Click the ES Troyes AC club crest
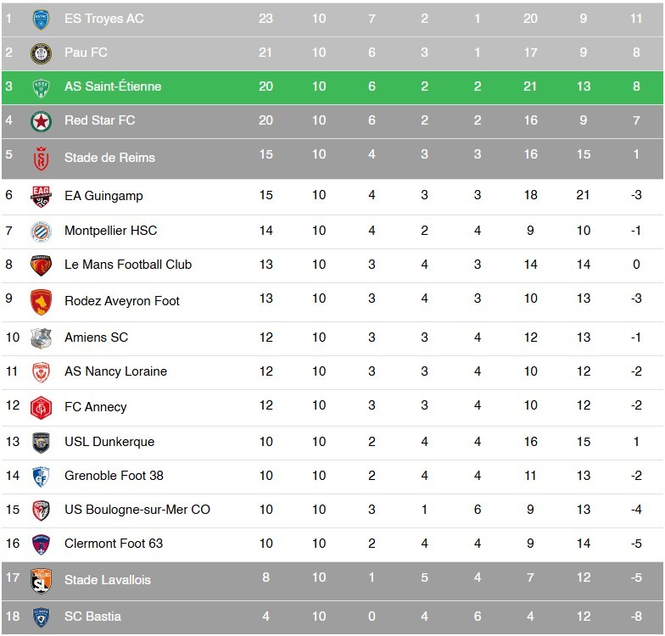The height and width of the screenshot is (636, 665). click(41, 19)
